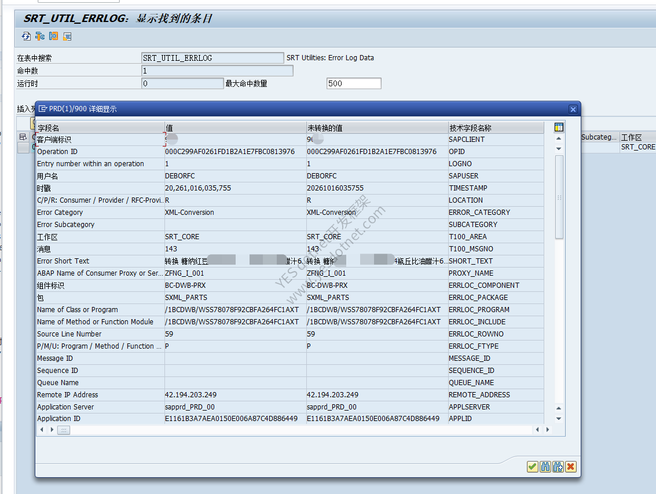Click the 未转换的值 column header
This screenshot has width=656, height=494.
pyautogui.click(x=378, y=127)
